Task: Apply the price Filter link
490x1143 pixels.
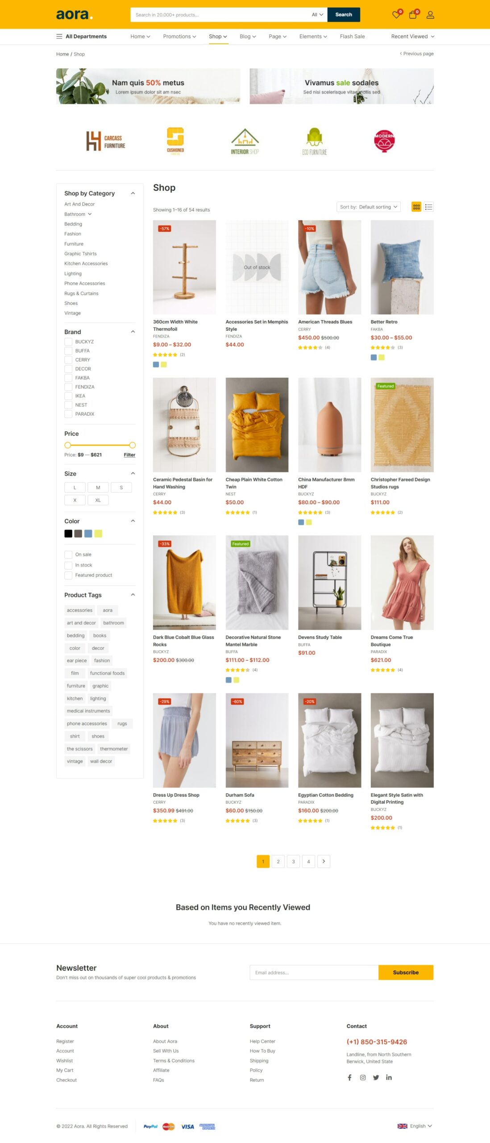Action: tap(129, 455)
